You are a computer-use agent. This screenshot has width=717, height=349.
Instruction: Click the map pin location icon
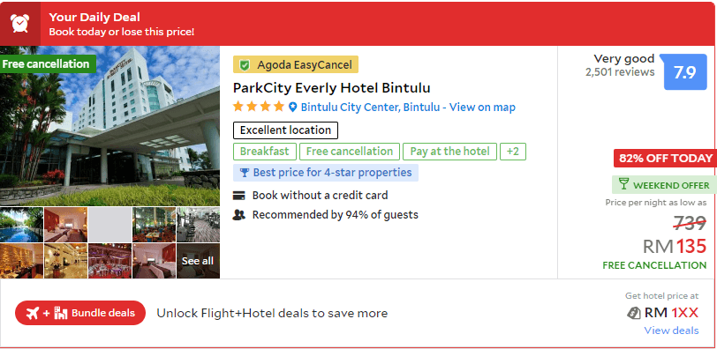(x=292, y=108)
